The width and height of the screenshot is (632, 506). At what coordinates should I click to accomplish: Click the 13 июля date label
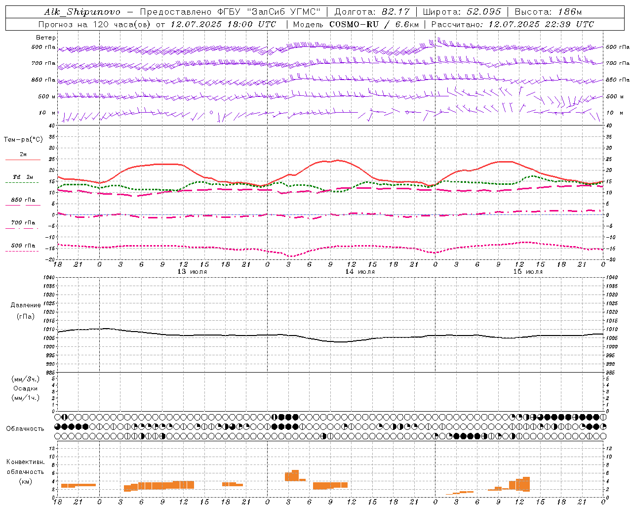tap(192, 271)
